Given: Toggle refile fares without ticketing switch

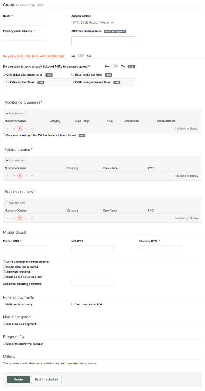Looking at the screenshot, I should (81, 56).
